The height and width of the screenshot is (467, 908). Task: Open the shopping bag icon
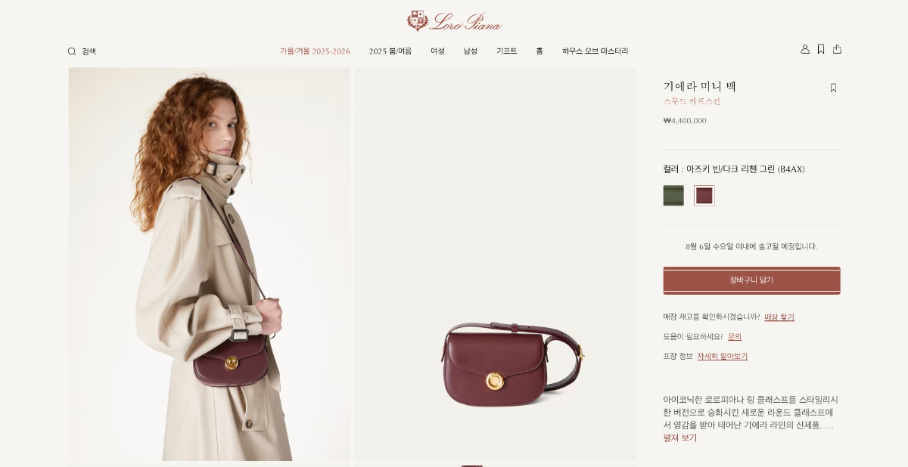pos(837,49)
